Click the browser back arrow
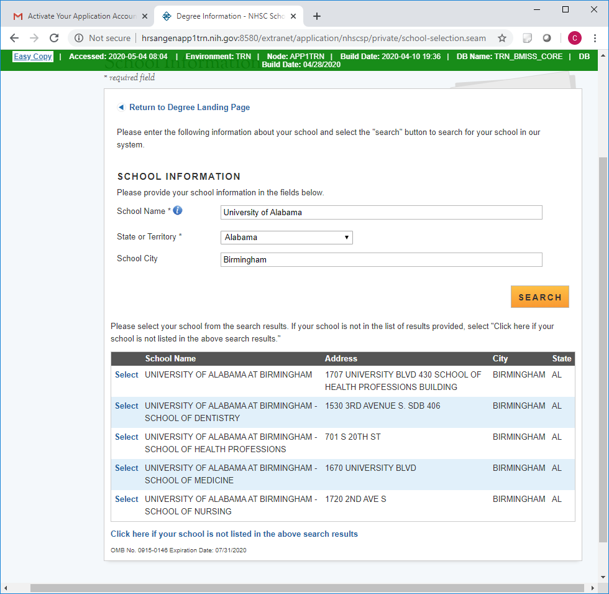 [x=14, y=38]
